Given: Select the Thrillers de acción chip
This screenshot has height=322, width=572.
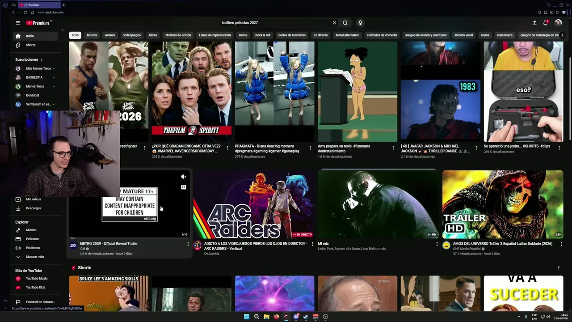Looking at the screenshot, I should (178, 35).
